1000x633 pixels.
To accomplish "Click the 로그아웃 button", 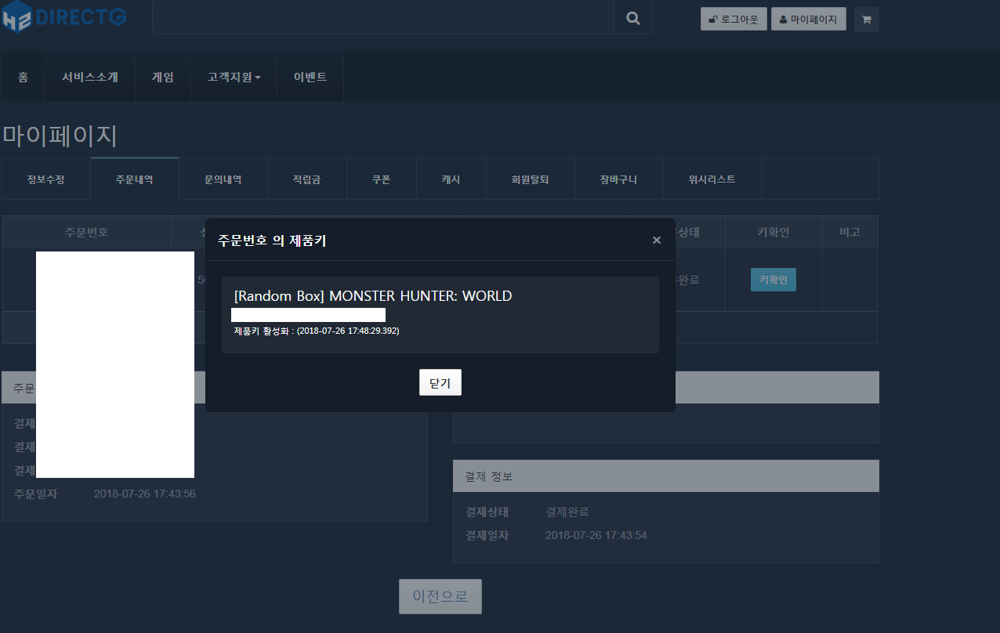I will tap(734, 20).
